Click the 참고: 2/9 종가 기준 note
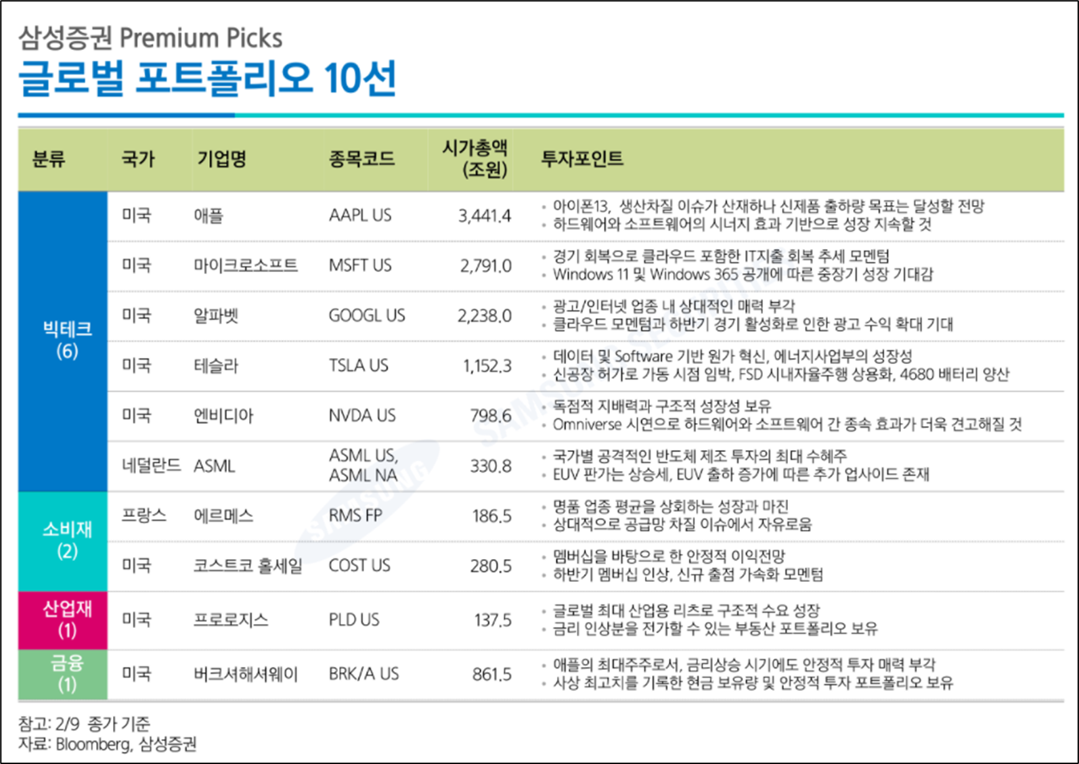The image size is (1079, 764). [85, 724]
